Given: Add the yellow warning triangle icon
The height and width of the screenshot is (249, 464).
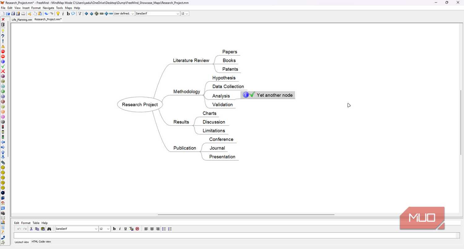Looking at the screenshot, I should coord(3,46).
